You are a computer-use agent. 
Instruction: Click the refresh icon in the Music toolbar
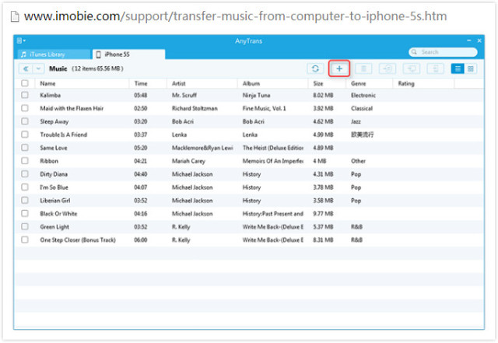pyautogui.click(x=315, y=68)
